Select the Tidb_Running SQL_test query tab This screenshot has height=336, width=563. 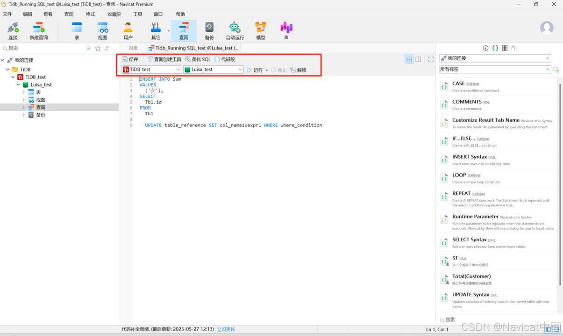[x=194, y=48]
